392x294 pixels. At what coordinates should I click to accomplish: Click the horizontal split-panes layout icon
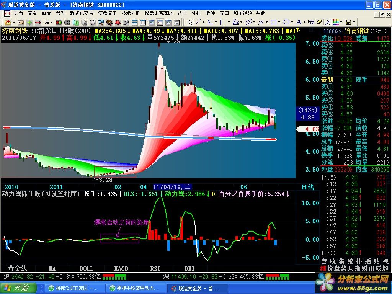(134, 23)
